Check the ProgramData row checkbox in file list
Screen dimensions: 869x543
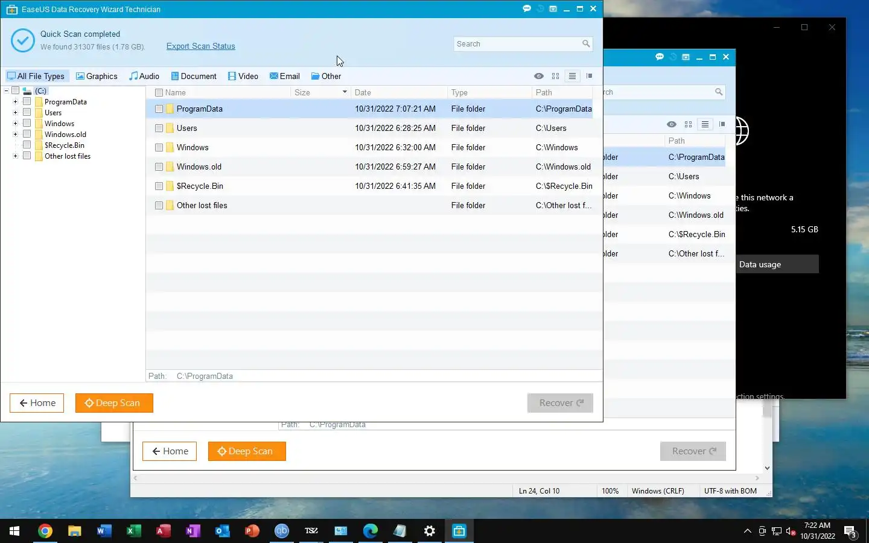pos(159,109)
